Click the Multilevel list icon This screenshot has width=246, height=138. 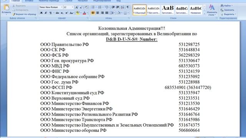pyautogui.click(x=106, y=7)
